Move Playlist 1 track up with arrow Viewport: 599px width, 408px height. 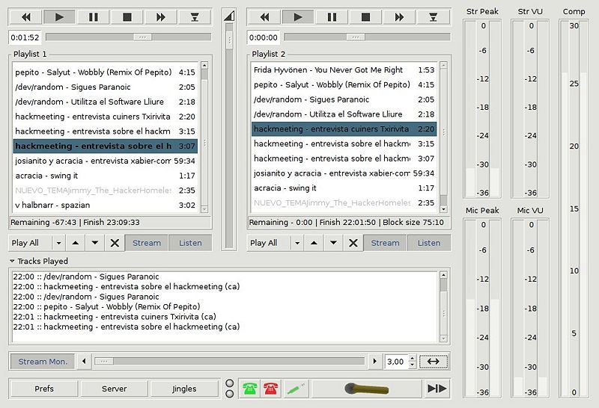click(76, 243)
